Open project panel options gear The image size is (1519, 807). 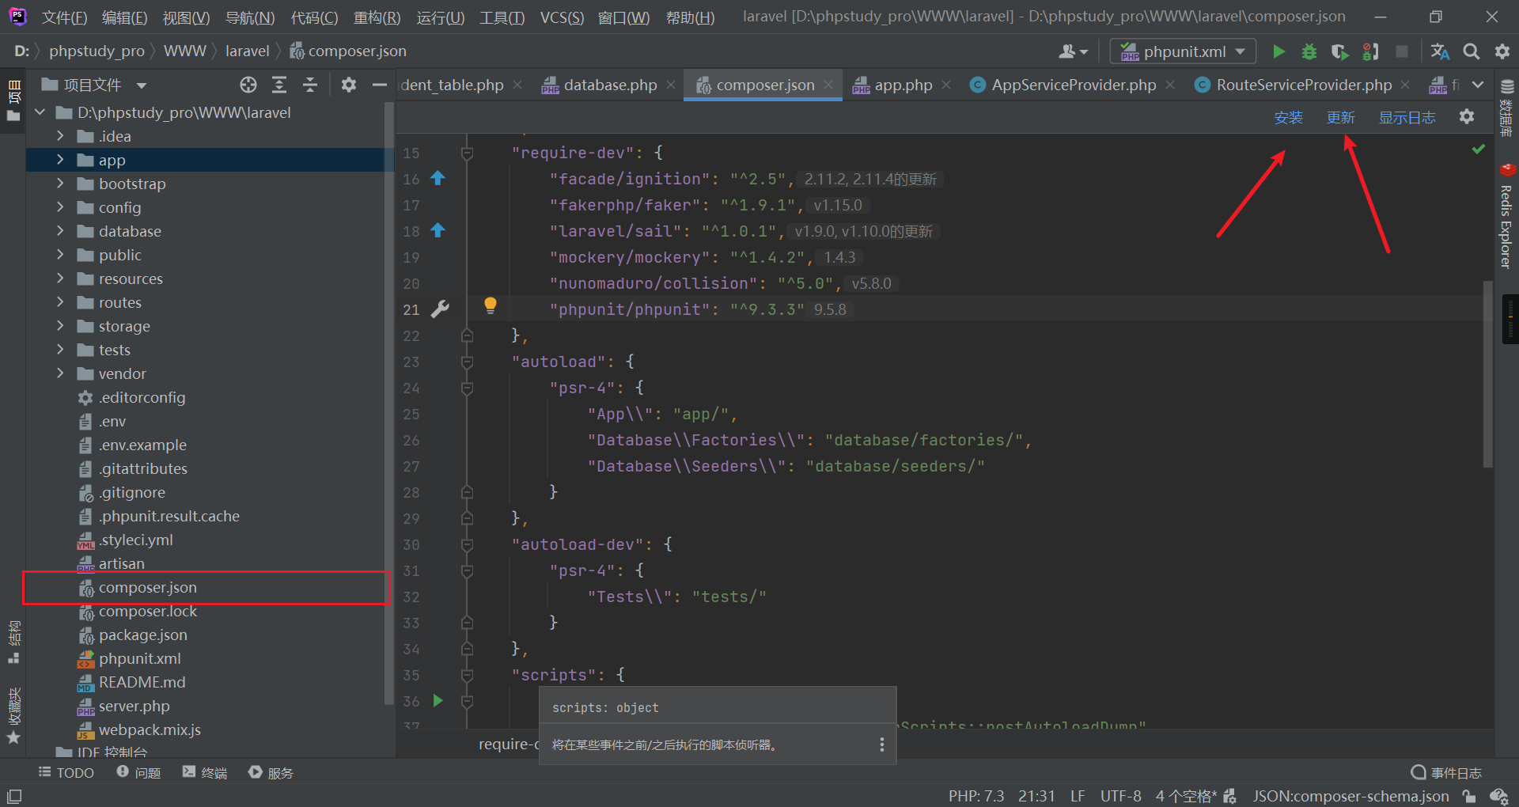tap(349, 85)
